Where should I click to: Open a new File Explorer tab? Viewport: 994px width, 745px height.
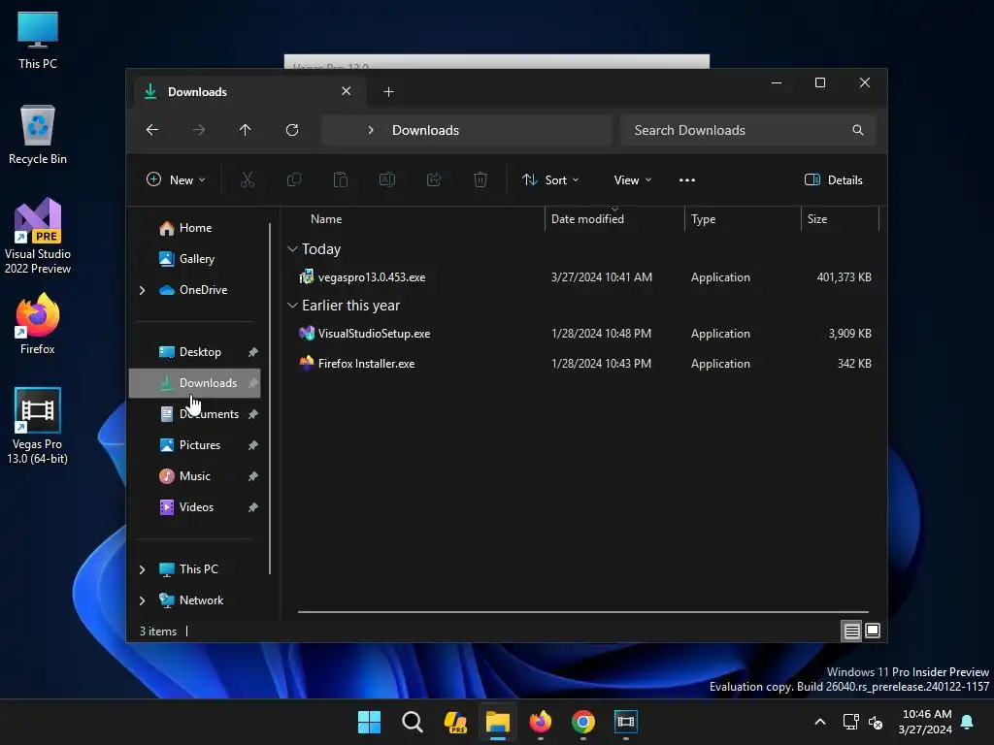tap(388, 92)
